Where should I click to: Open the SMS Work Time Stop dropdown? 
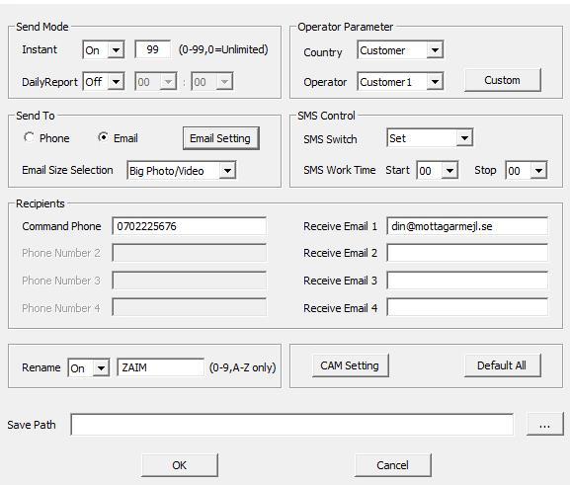pyautogui.click(x=526, y=170)
